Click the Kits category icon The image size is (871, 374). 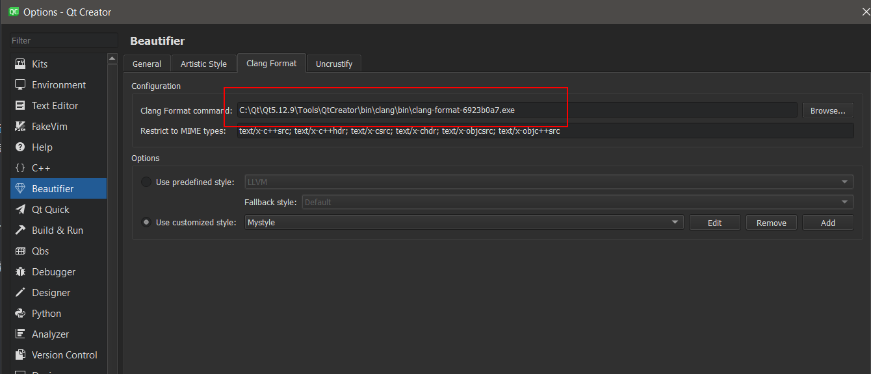tap(20, 64)
